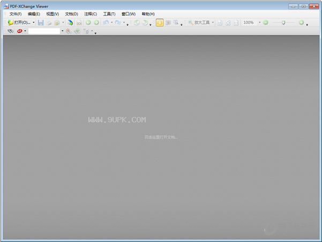Viewport: 322px width, 242px height.
Task: Select the Snapshot tool icon
Action: click(168, 23)
